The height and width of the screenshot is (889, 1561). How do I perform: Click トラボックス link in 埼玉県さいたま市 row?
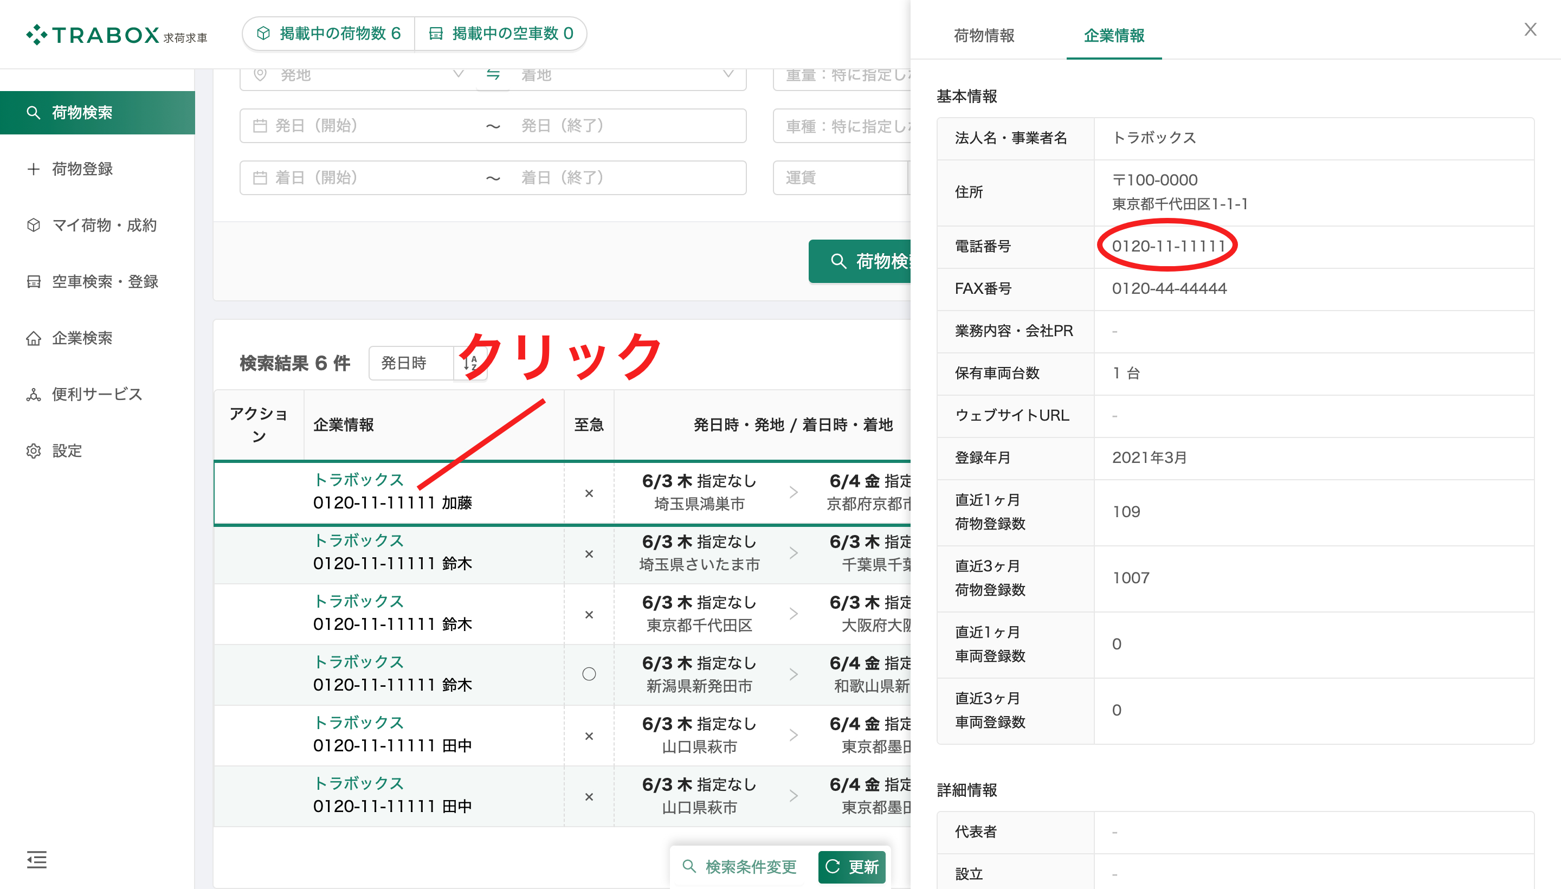click(x=358, y=540)
